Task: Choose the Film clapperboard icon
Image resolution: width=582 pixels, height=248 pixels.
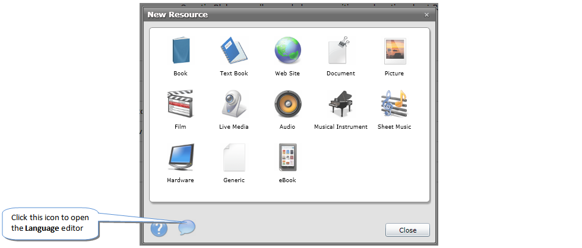Action: [180, 104]
